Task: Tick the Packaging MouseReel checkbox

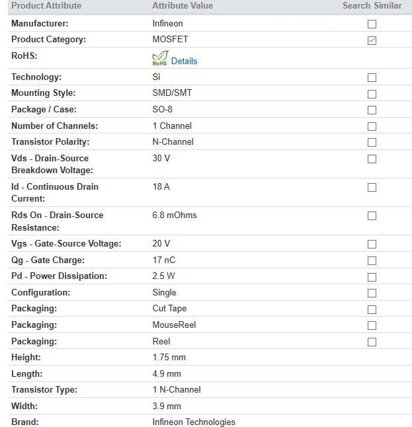Action: (372, 325)
